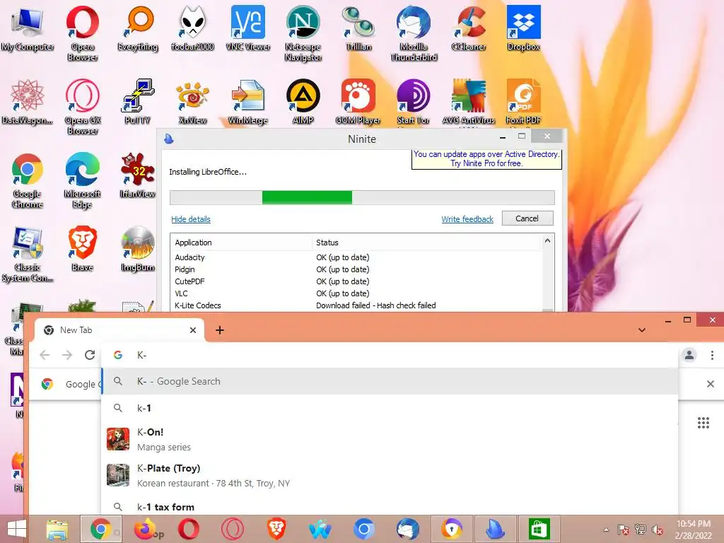Select the Status column header in Ninite
The width and height of the screenshot is (724, 543).
coord(426,243)
